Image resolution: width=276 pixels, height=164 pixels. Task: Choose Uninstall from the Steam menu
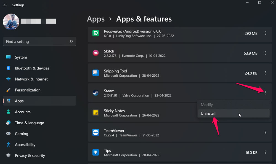pos(233,113)
